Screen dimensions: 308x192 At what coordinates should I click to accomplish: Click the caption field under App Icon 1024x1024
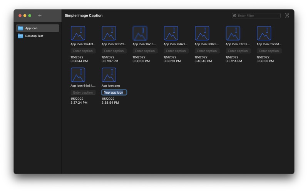tap(83, 51)
